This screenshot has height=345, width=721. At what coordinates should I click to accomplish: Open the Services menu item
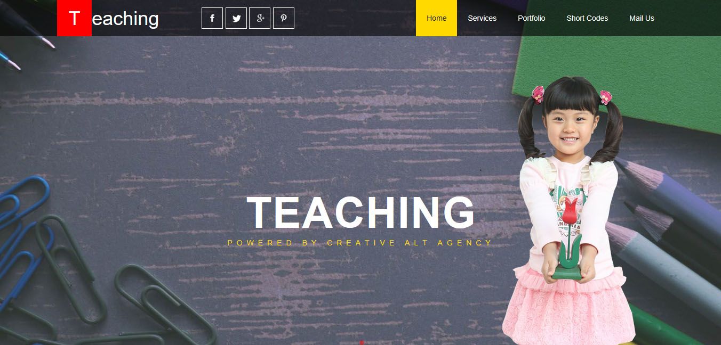pyautogui.click(x=482, y=18)
